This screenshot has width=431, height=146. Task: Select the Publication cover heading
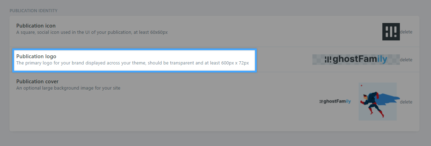coord(37,82)
